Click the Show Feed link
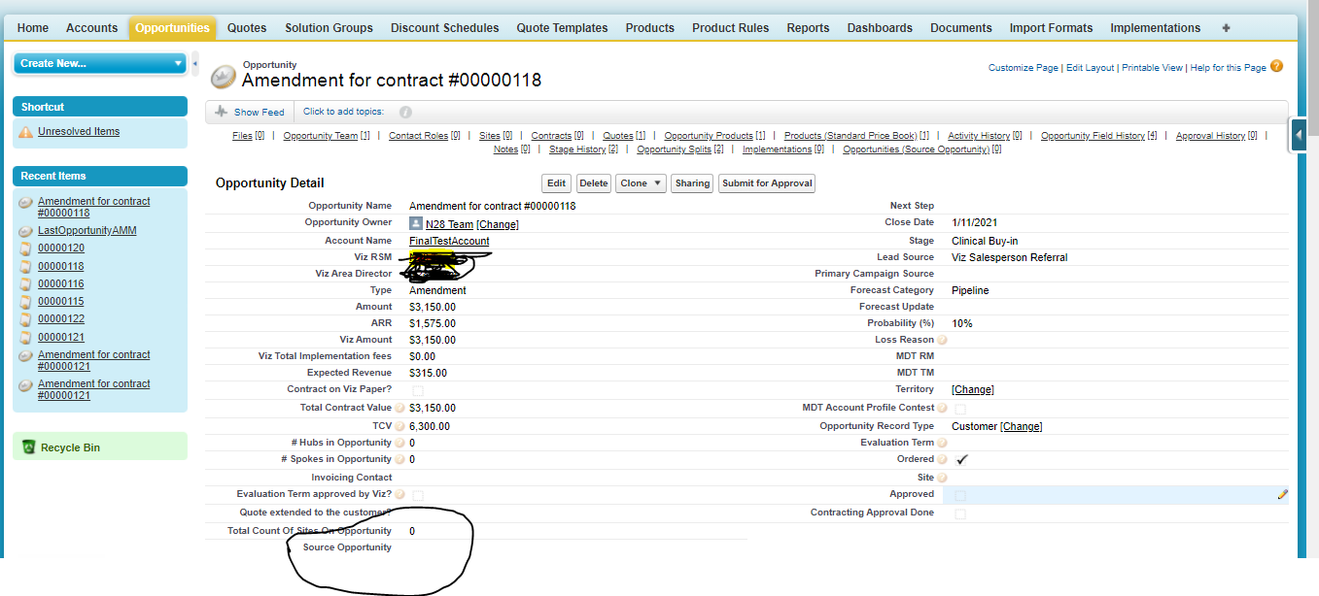1319x596 pixels. tap(260, 113)
